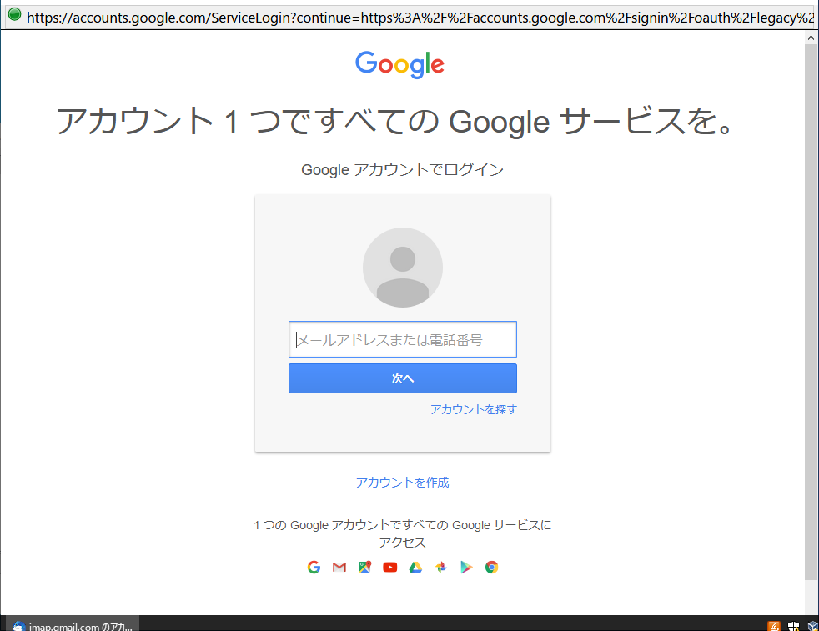Click the Google Maps service icon
Image resolution: width=819 pixels, height=631 pixels.
365,568
